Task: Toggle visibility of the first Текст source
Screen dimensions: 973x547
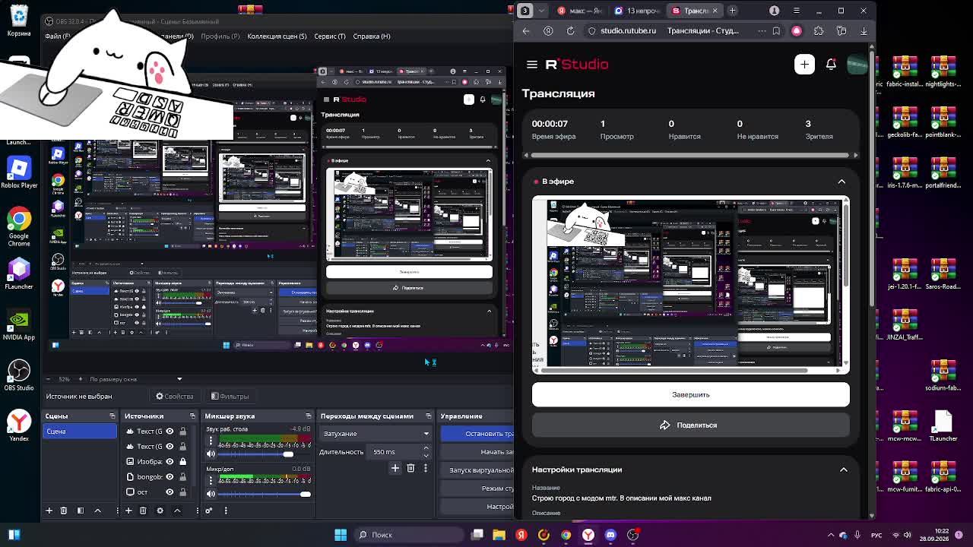Action: pyautogui.click(x=170, y=432)
